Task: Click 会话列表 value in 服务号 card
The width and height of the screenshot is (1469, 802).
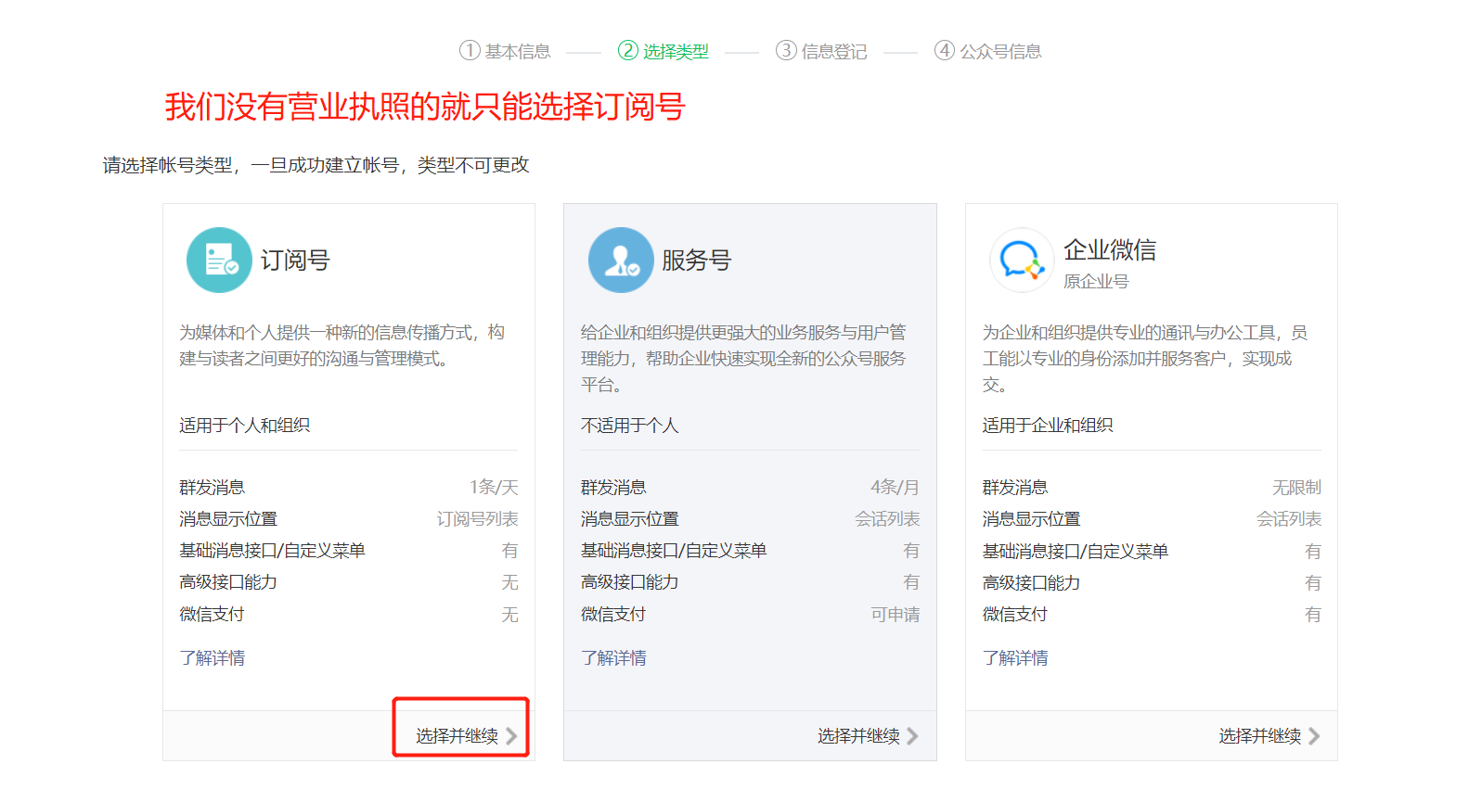Action: click(888, 519)
